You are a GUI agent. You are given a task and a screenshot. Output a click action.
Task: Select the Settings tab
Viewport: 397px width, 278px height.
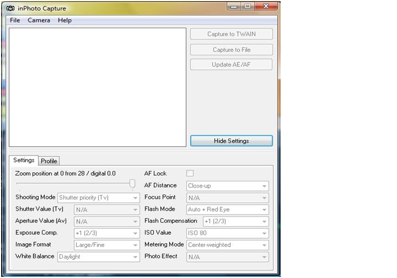pos(24,161)
